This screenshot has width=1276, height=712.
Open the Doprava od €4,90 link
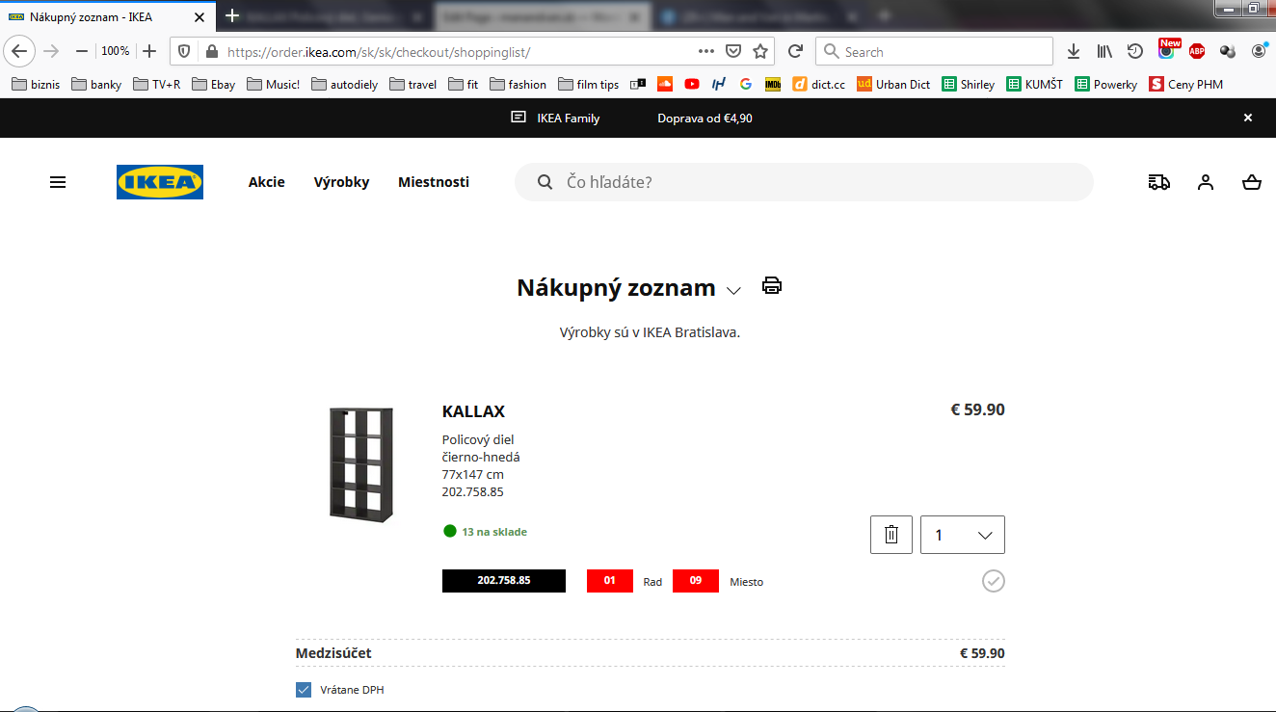(x=704, y=118)
